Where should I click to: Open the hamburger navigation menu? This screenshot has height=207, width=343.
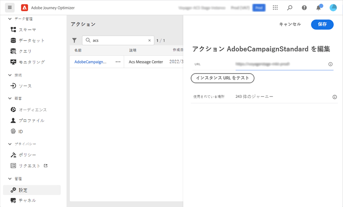pyautogui.click(x=10, y=8)
